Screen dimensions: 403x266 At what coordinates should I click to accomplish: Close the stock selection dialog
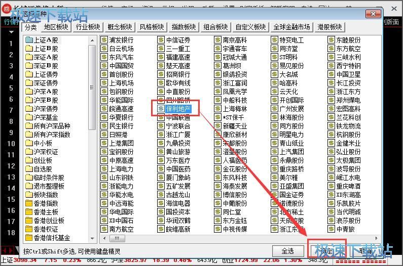[373, 14]
